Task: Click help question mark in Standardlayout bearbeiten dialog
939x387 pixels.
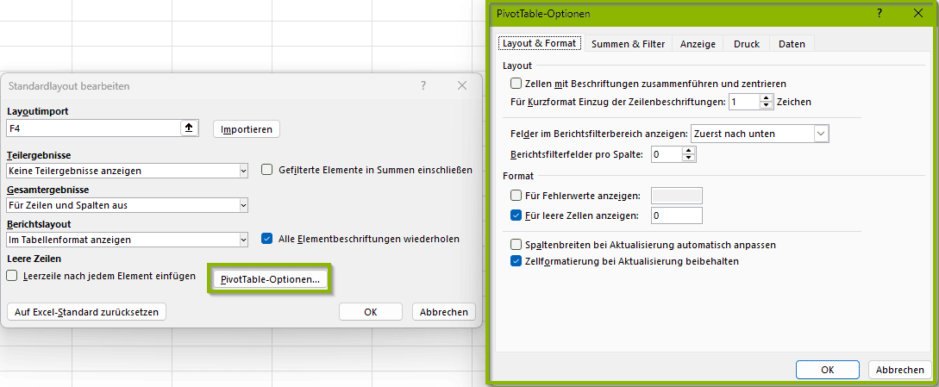Action: pyautogui.click(x=423, y=85)
